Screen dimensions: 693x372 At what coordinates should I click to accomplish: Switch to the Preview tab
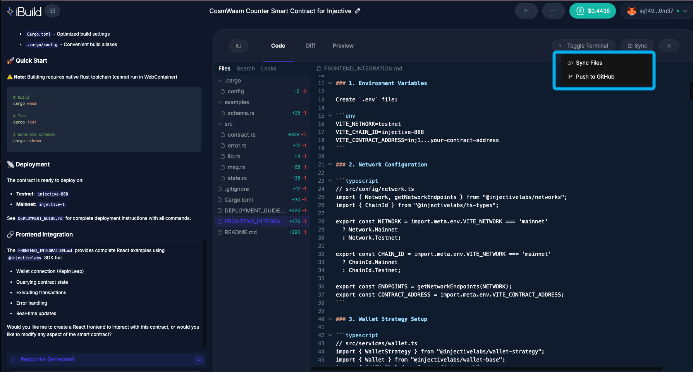343,46
